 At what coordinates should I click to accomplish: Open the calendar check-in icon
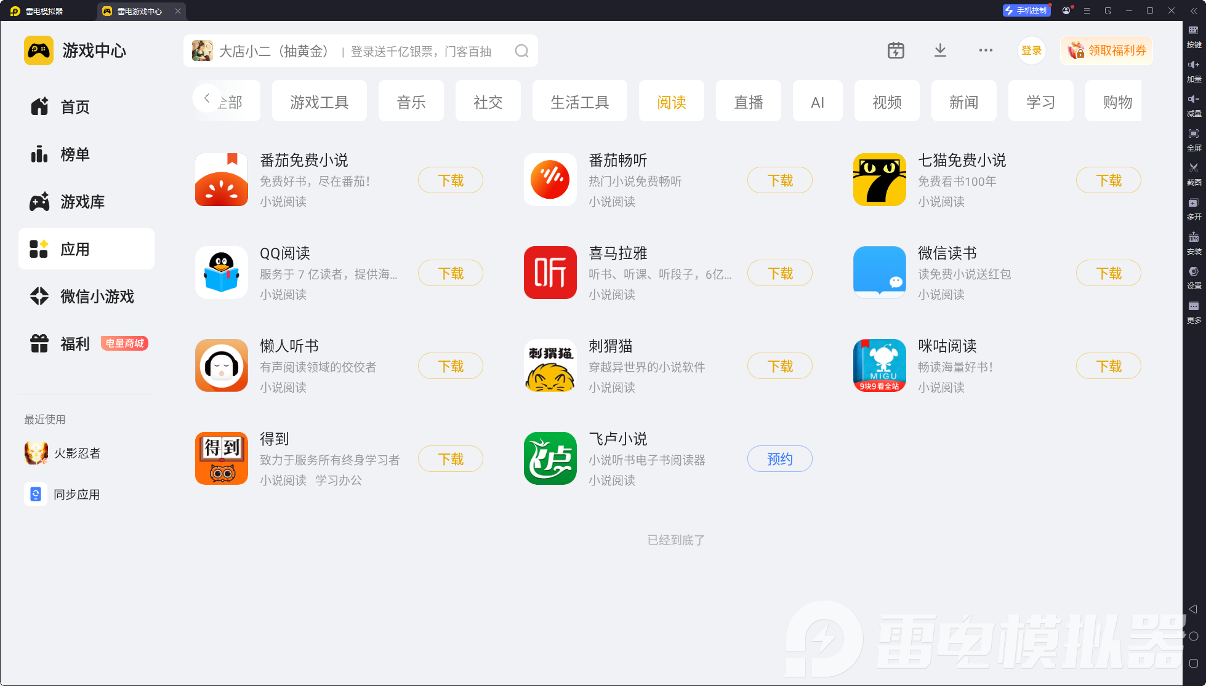click(896, 50)
